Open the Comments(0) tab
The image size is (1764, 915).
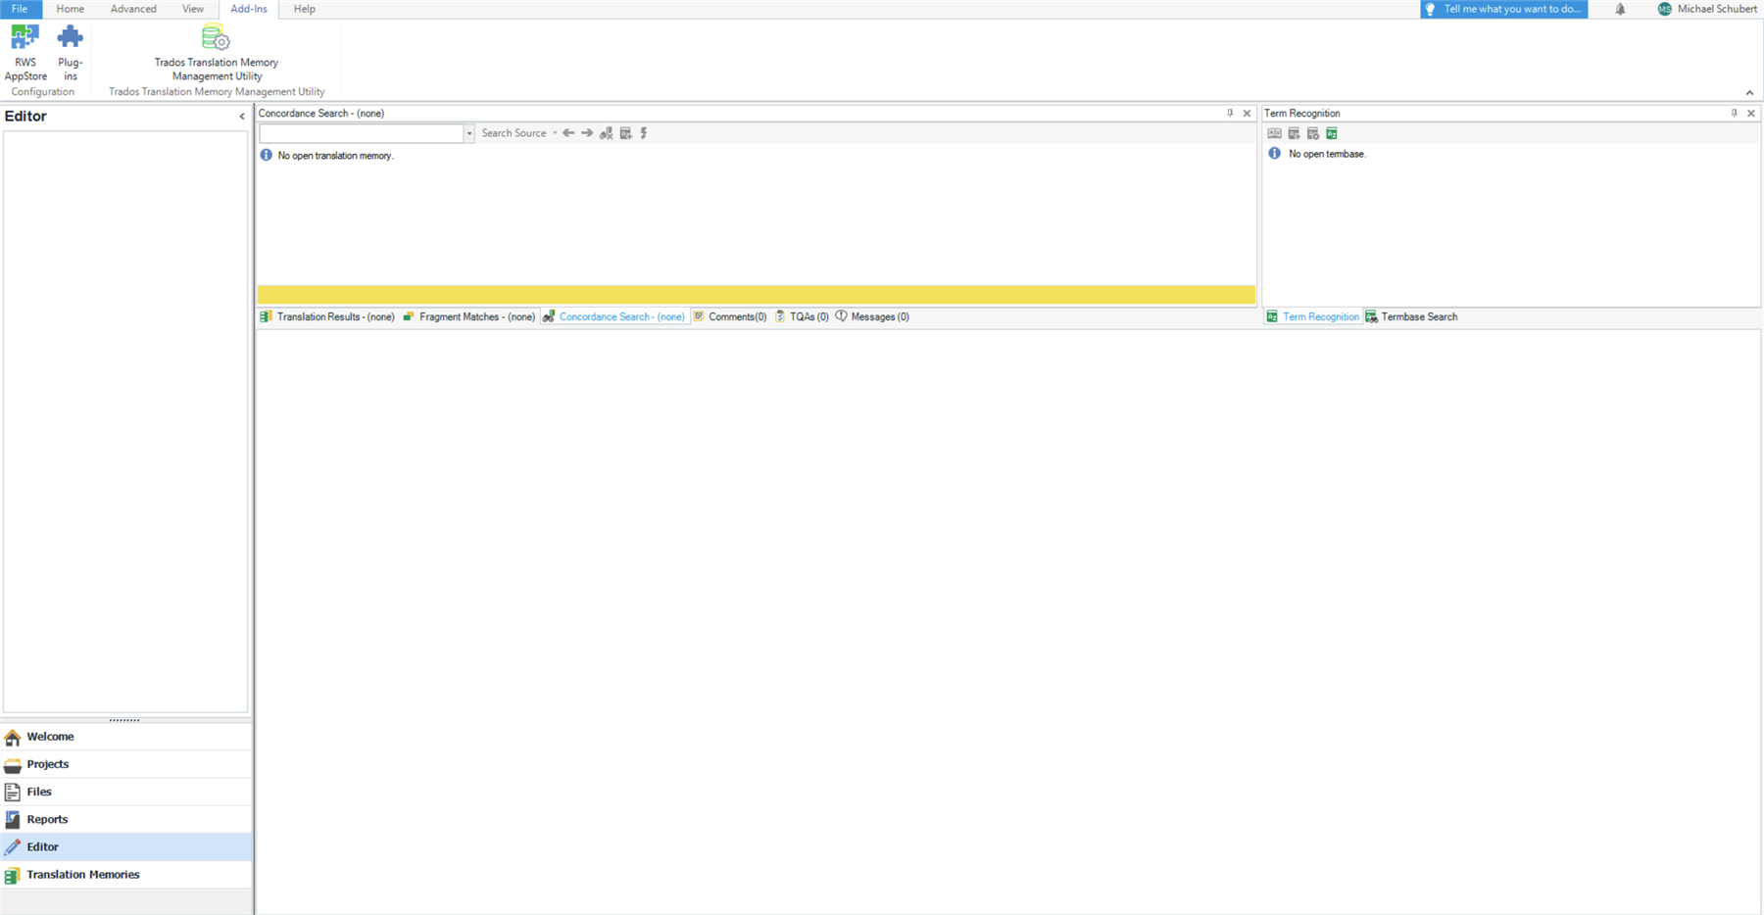[730, 316]
